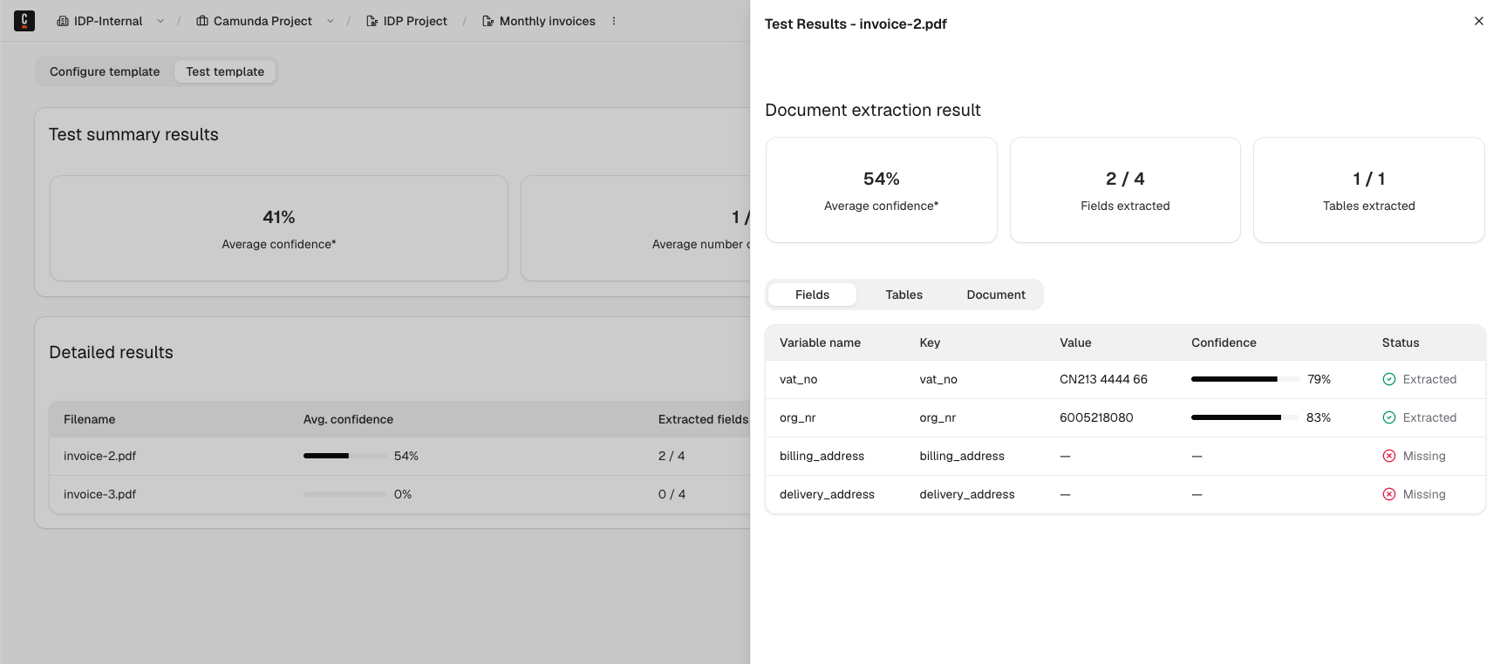Click the value 6005218080

pyautogui.click(x=1096, y=417)
